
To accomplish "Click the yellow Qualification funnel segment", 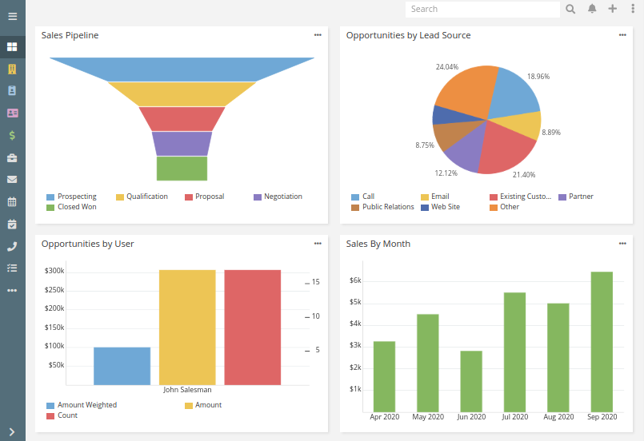I will [x=182, y=94].
